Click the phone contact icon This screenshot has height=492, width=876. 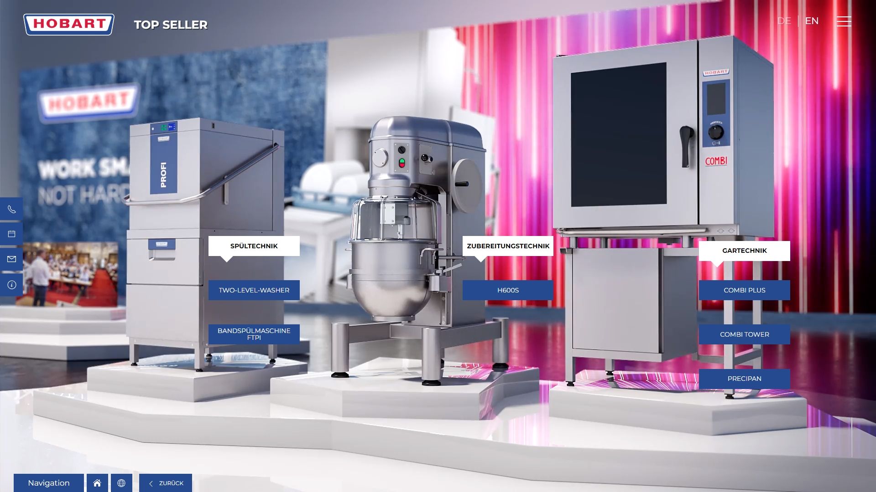coord(12,209)
